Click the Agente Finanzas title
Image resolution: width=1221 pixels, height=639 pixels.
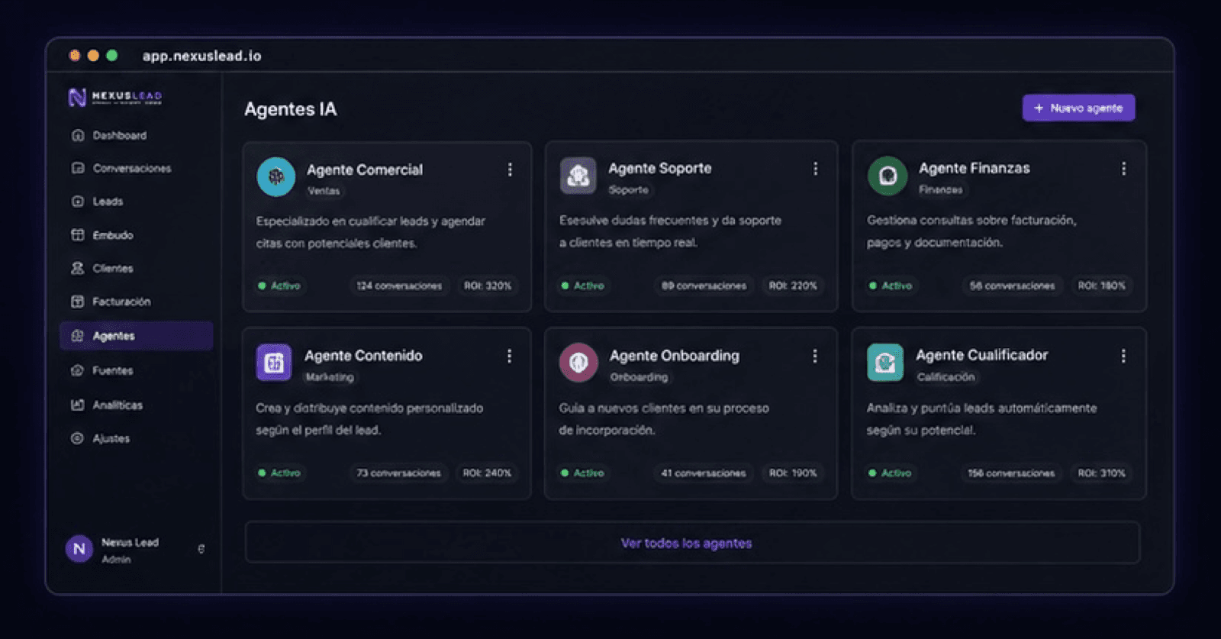click(x=975, y=168)
